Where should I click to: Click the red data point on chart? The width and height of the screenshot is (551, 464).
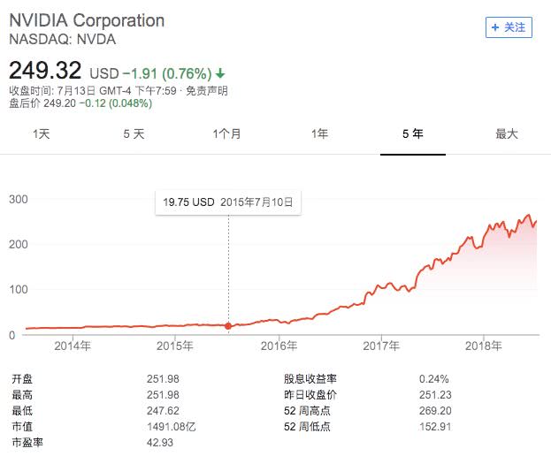[229, 326]
